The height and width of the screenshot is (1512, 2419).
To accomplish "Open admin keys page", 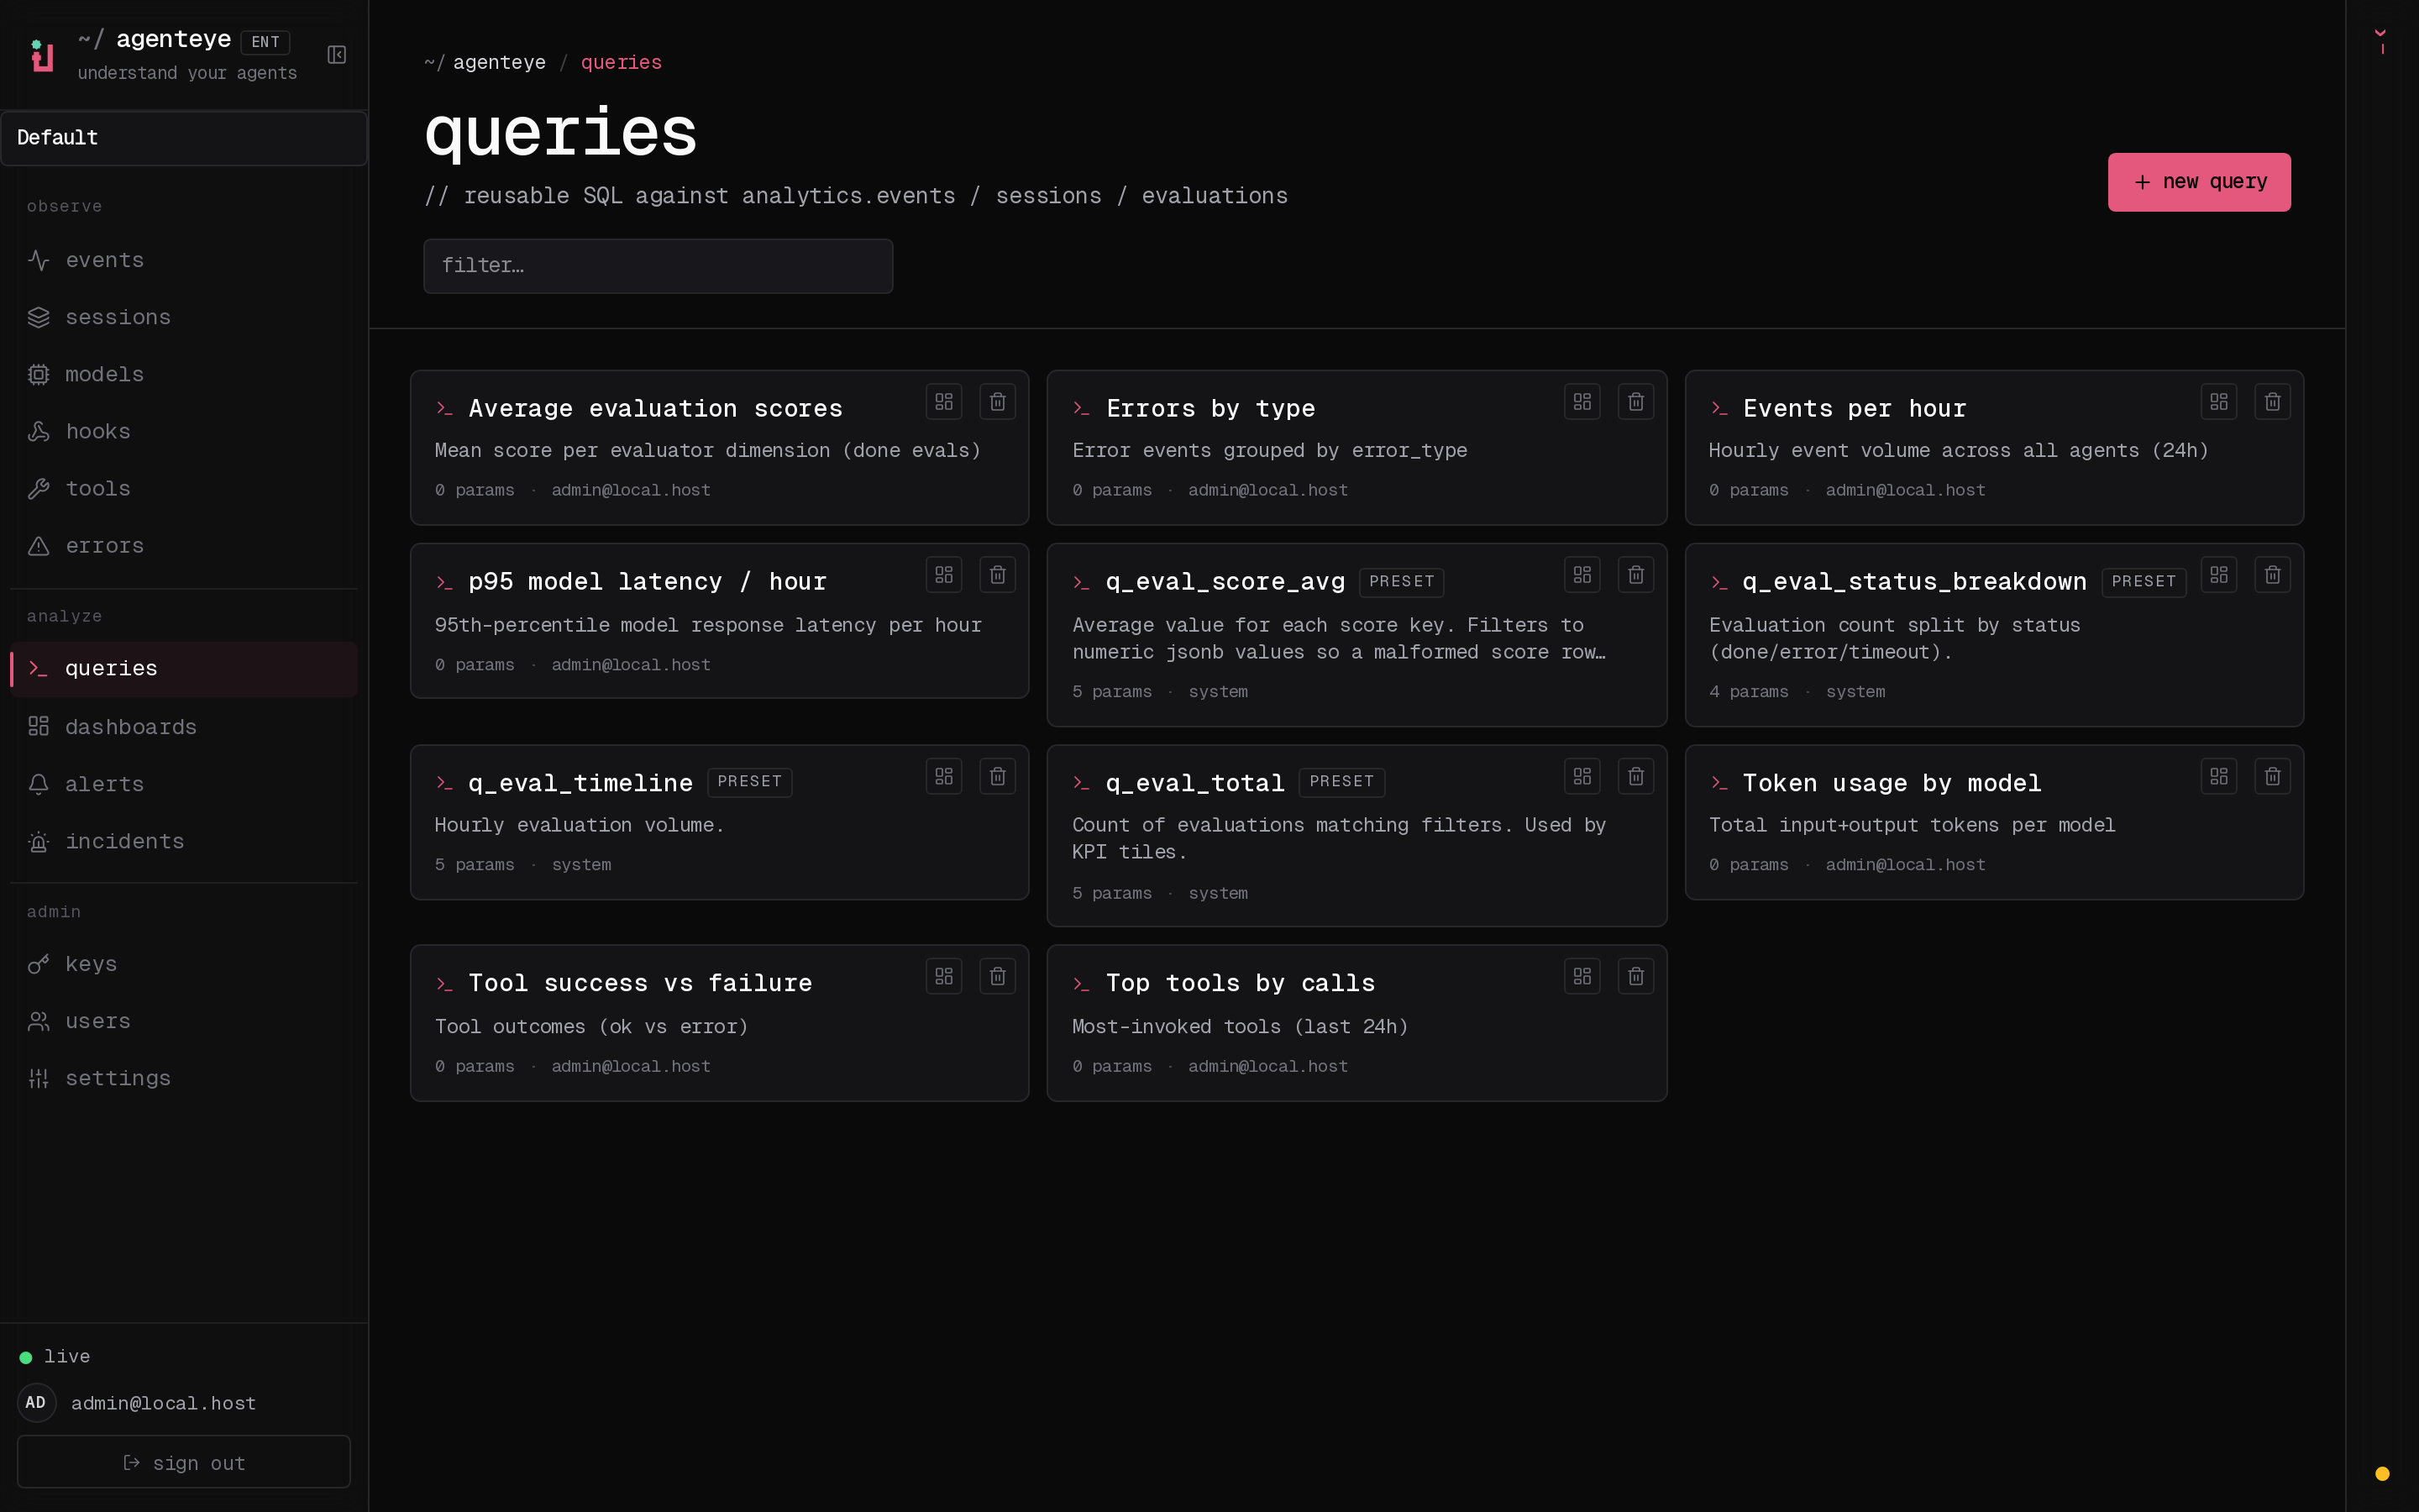I will tap(184, 964).
